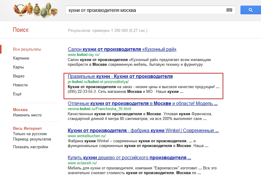Click the www.eclassik.ru URL
Viewport: 261px width, 175px height.
[82, 163]
